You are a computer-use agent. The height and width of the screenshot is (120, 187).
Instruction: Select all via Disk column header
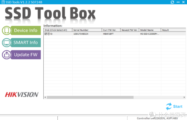58,30
